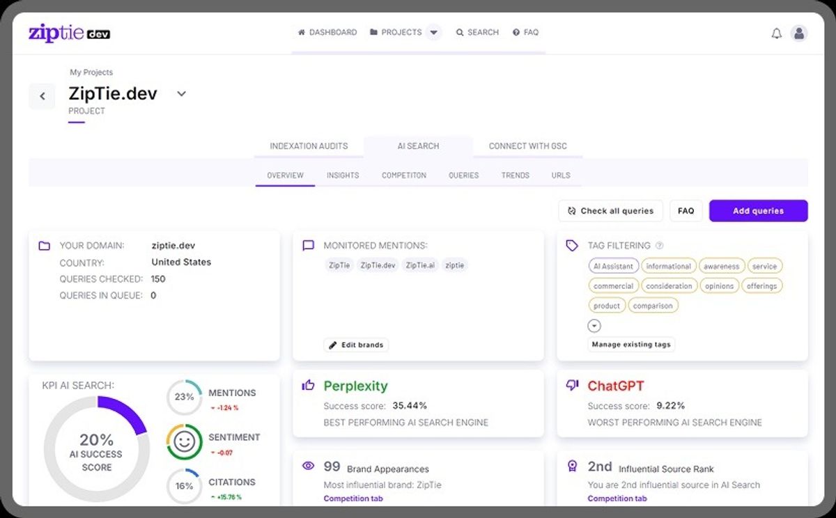Toggle the commercial tag filter
This screenshot has width=836, height=518.
click(x=613, y=285)
